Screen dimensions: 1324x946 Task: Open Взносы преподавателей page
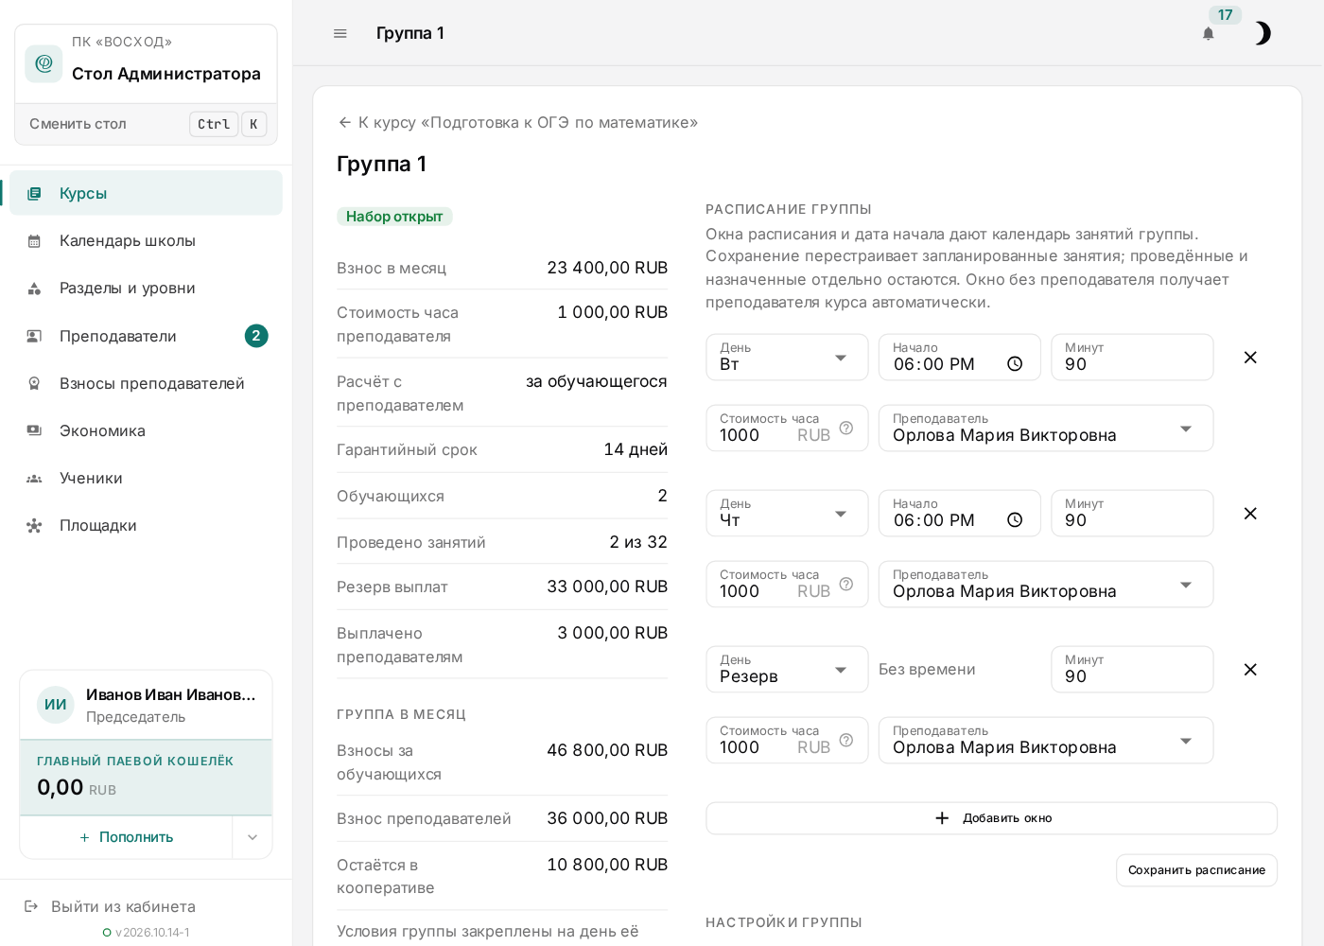tap(146, 383)
